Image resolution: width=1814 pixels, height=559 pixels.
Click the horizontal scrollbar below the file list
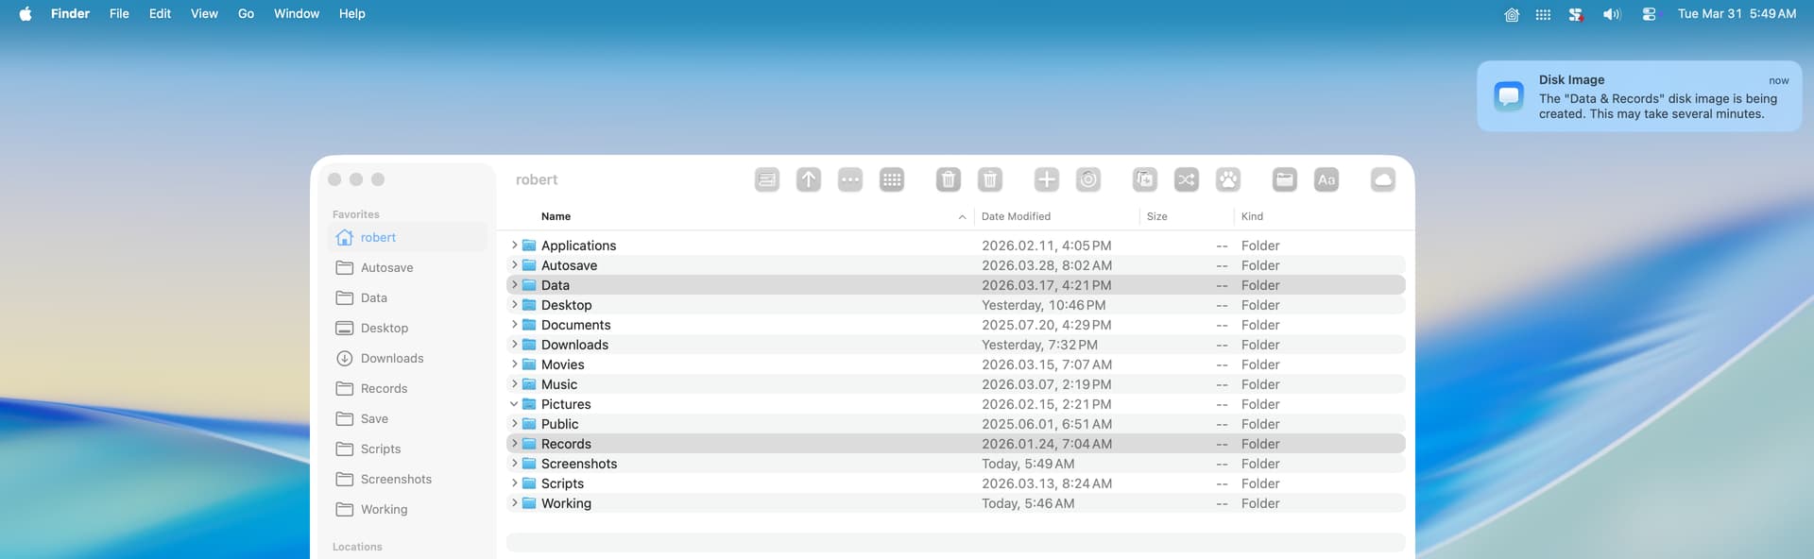955,542
